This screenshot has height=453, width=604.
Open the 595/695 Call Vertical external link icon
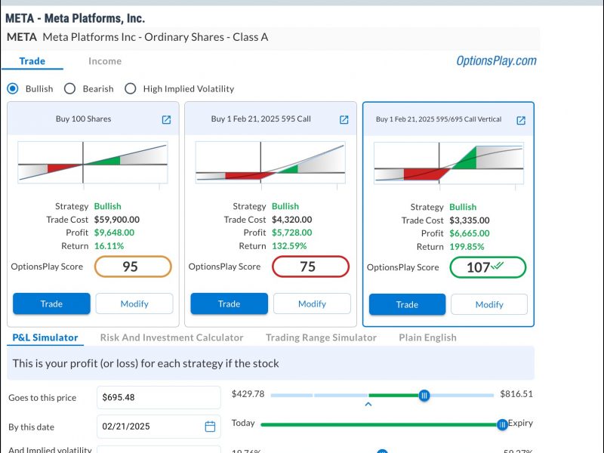521,121
